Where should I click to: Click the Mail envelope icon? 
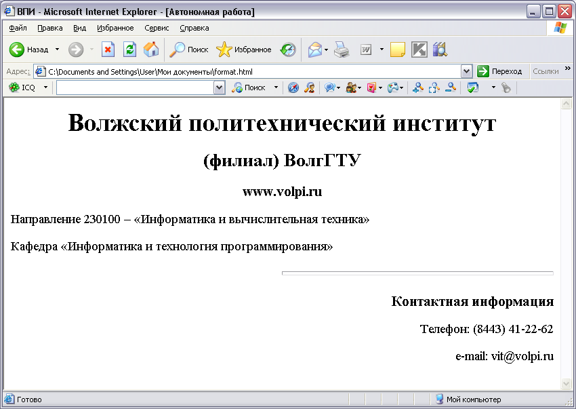[315, 50]
